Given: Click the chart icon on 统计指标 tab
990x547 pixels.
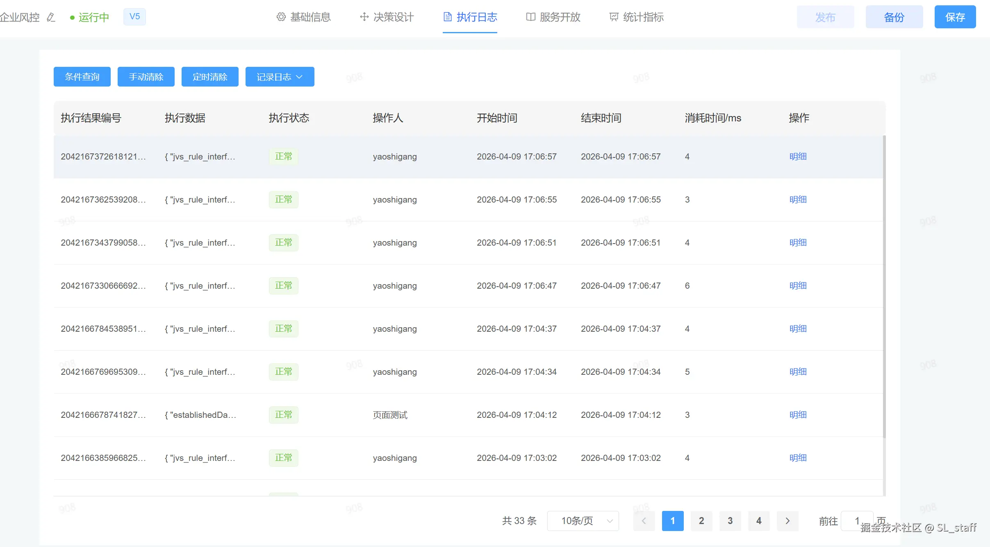Looking at the screenshot, I should (x=614, y=17).
